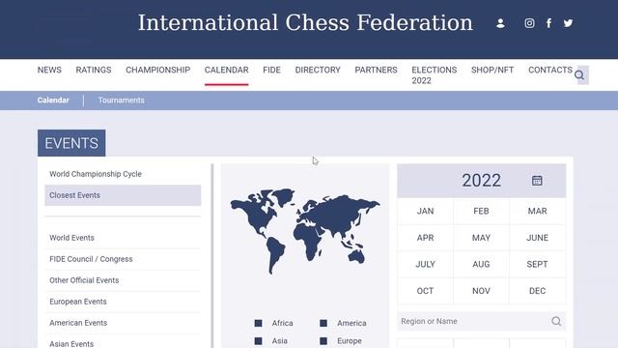
Task: Open the user account profile icon
Action: tap(500, 23)
